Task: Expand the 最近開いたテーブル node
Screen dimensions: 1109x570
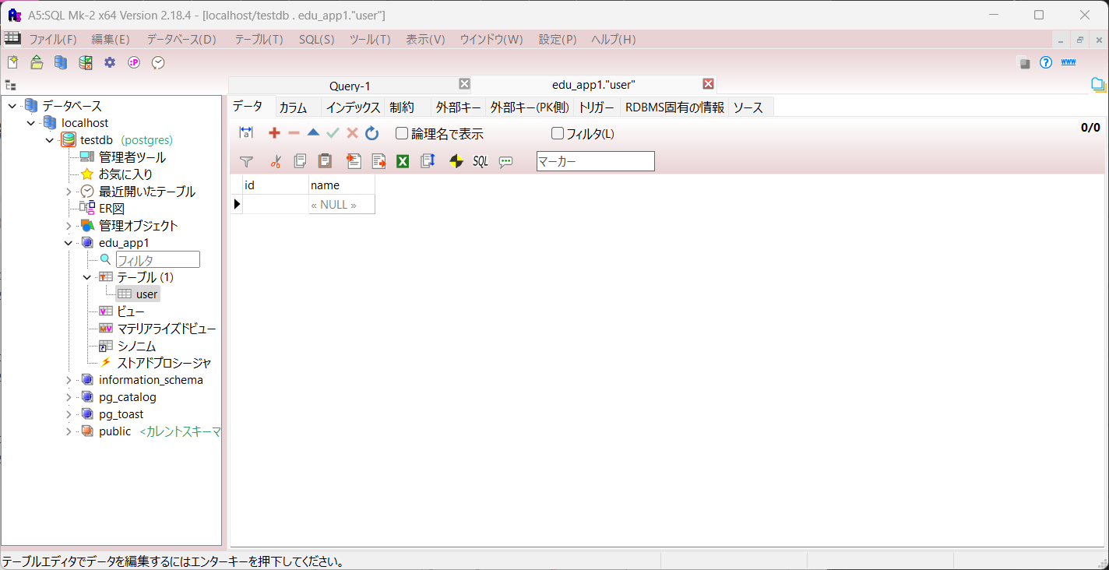Action: [69, 192]
